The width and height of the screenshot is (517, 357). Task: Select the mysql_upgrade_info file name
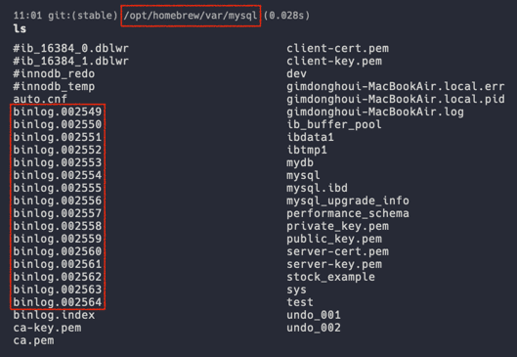348,201
